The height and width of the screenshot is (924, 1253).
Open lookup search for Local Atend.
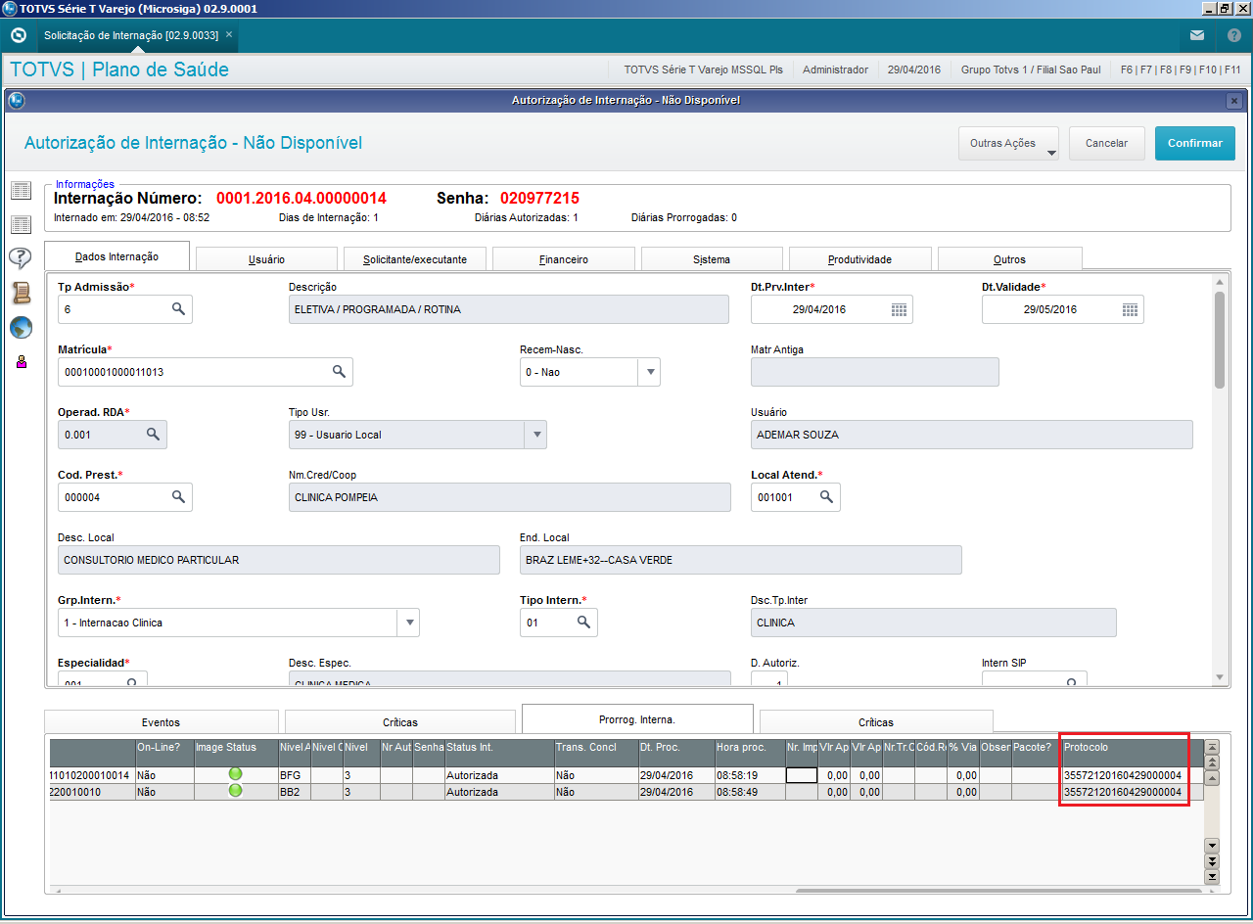826,497
